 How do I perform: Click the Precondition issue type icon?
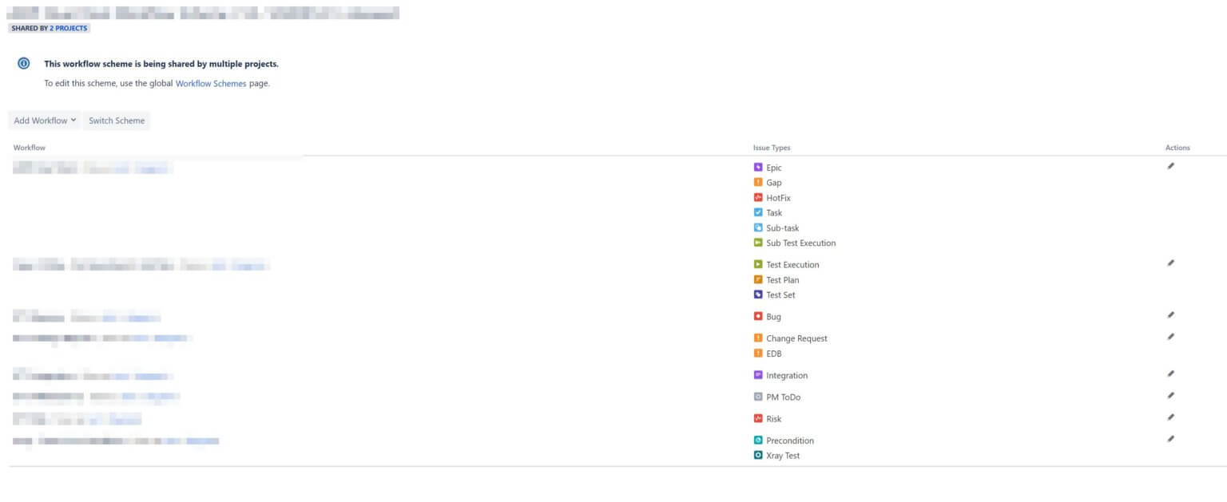click(x=758, y=440)
